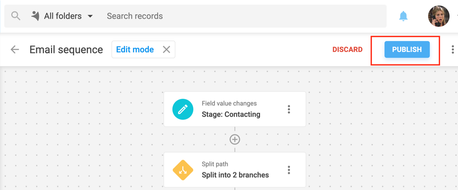Publish the email sequence
The image size is (458, 190).
click(x=407, y=49)
